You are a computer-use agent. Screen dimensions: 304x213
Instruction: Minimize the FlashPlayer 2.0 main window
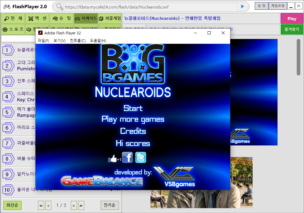(x=291, y=6)
